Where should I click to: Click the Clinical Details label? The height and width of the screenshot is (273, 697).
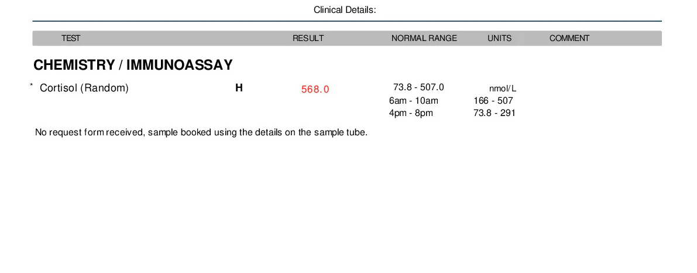tap(345, 10)
